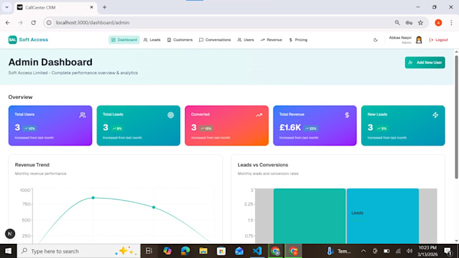The height and width of the screenshot is (258, 459).
Task: Open Microsoft Store from taskbar
Action: pyautogui.click(x=221, y=251)
